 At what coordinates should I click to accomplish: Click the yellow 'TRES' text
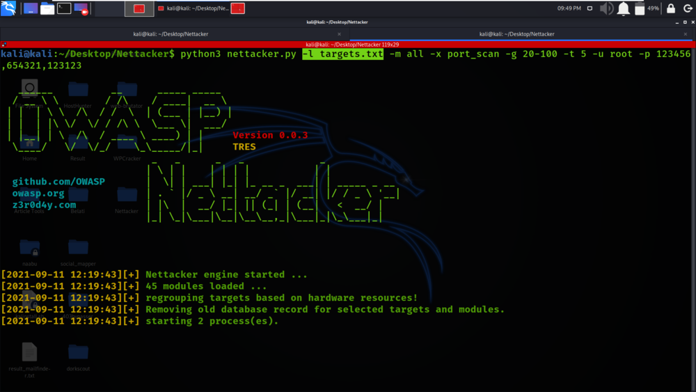tap(244, 147)
